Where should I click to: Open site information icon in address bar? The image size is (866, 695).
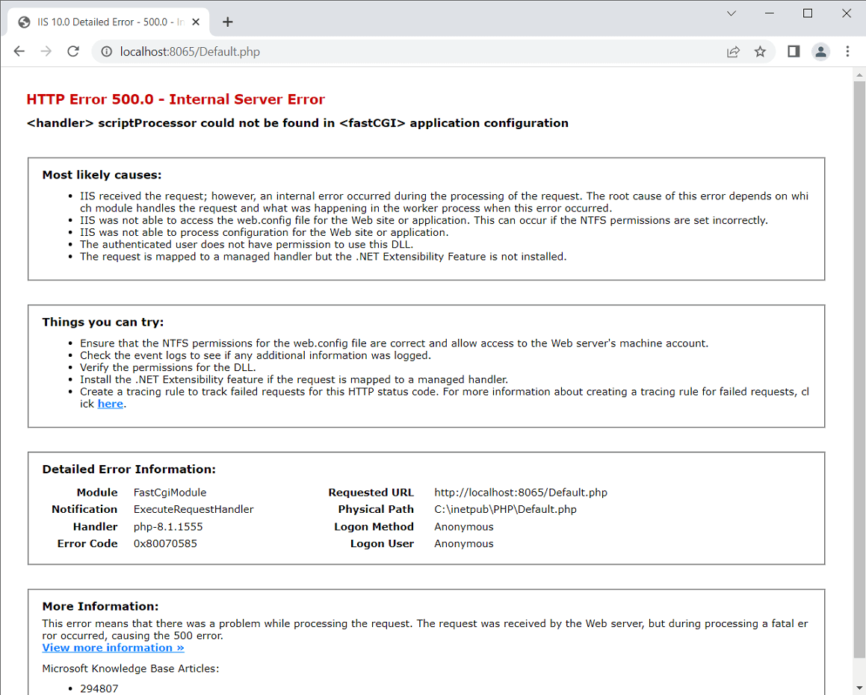point(106,52)
